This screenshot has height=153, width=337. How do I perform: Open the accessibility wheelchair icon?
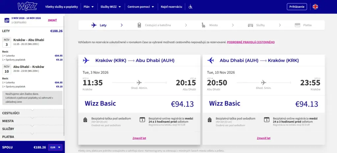pos(191,7)
